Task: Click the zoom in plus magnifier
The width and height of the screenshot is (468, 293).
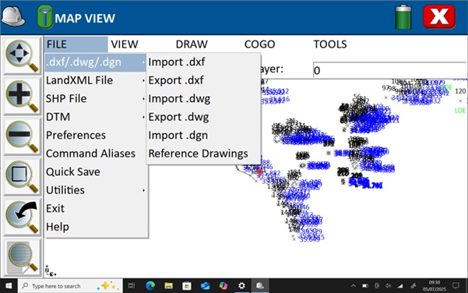Action: click(x=22, y=96)
